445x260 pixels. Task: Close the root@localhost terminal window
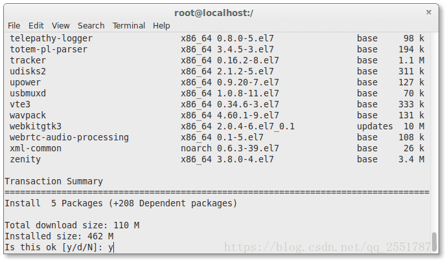pyautogui.click(x=429, y=12)
